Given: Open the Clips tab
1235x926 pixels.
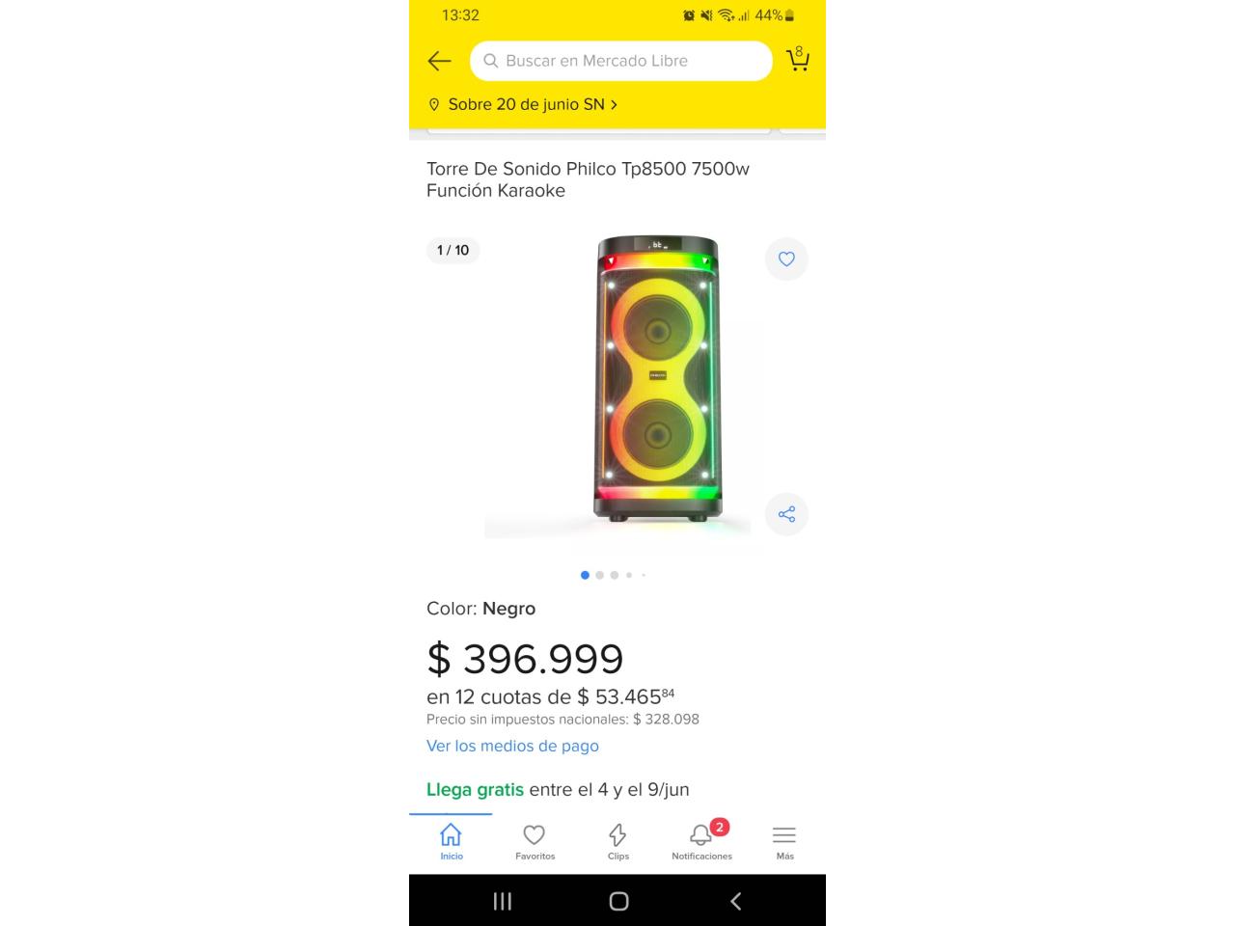Looking at the screenshot, I should tap(617, 842).
